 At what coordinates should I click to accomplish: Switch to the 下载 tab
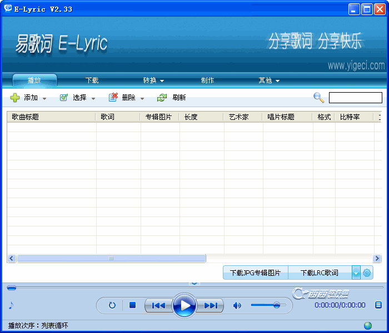click(x=92, y=80)
